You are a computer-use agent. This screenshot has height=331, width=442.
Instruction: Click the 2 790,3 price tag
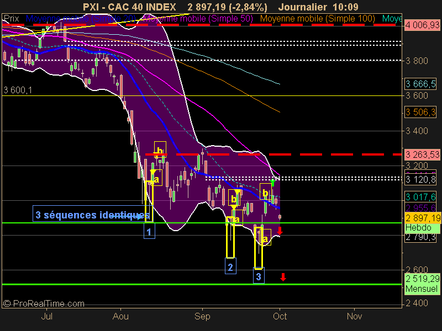pyautogui.click(x=420, y=237)
